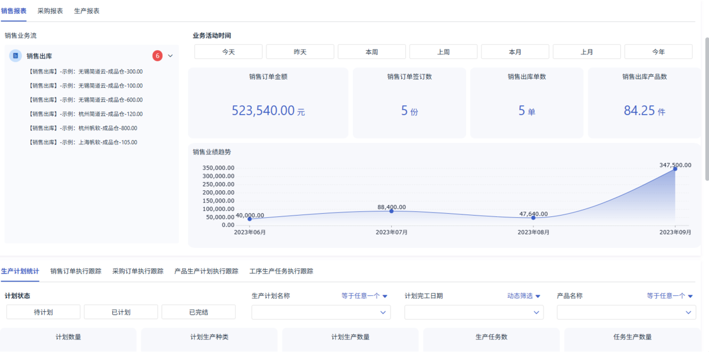Toggle the 已完结 plan status filter
This screenshot has height=352, width=709.
(x=199, y=312)
